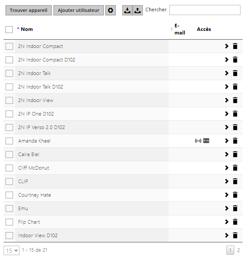Check the box next to Caira Biel
Screen dimensions: 249x261
tap(9, 154)
